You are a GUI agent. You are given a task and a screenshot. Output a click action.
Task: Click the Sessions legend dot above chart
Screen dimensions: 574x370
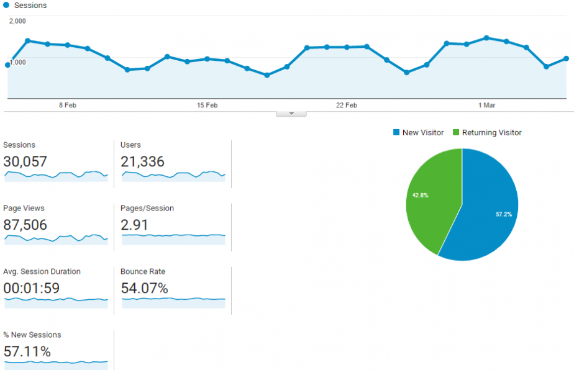point(6,5)
